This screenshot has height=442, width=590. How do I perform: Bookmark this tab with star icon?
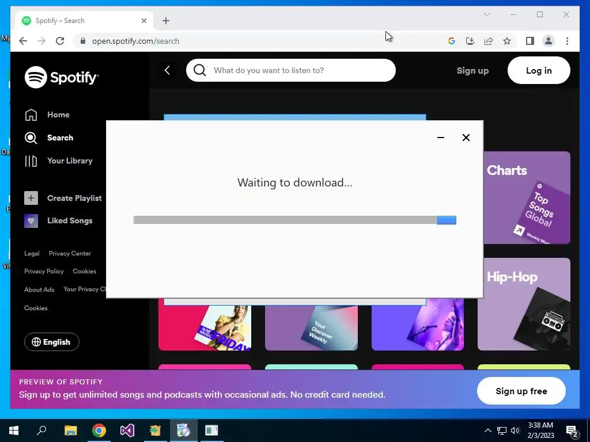tap(507, 41)
